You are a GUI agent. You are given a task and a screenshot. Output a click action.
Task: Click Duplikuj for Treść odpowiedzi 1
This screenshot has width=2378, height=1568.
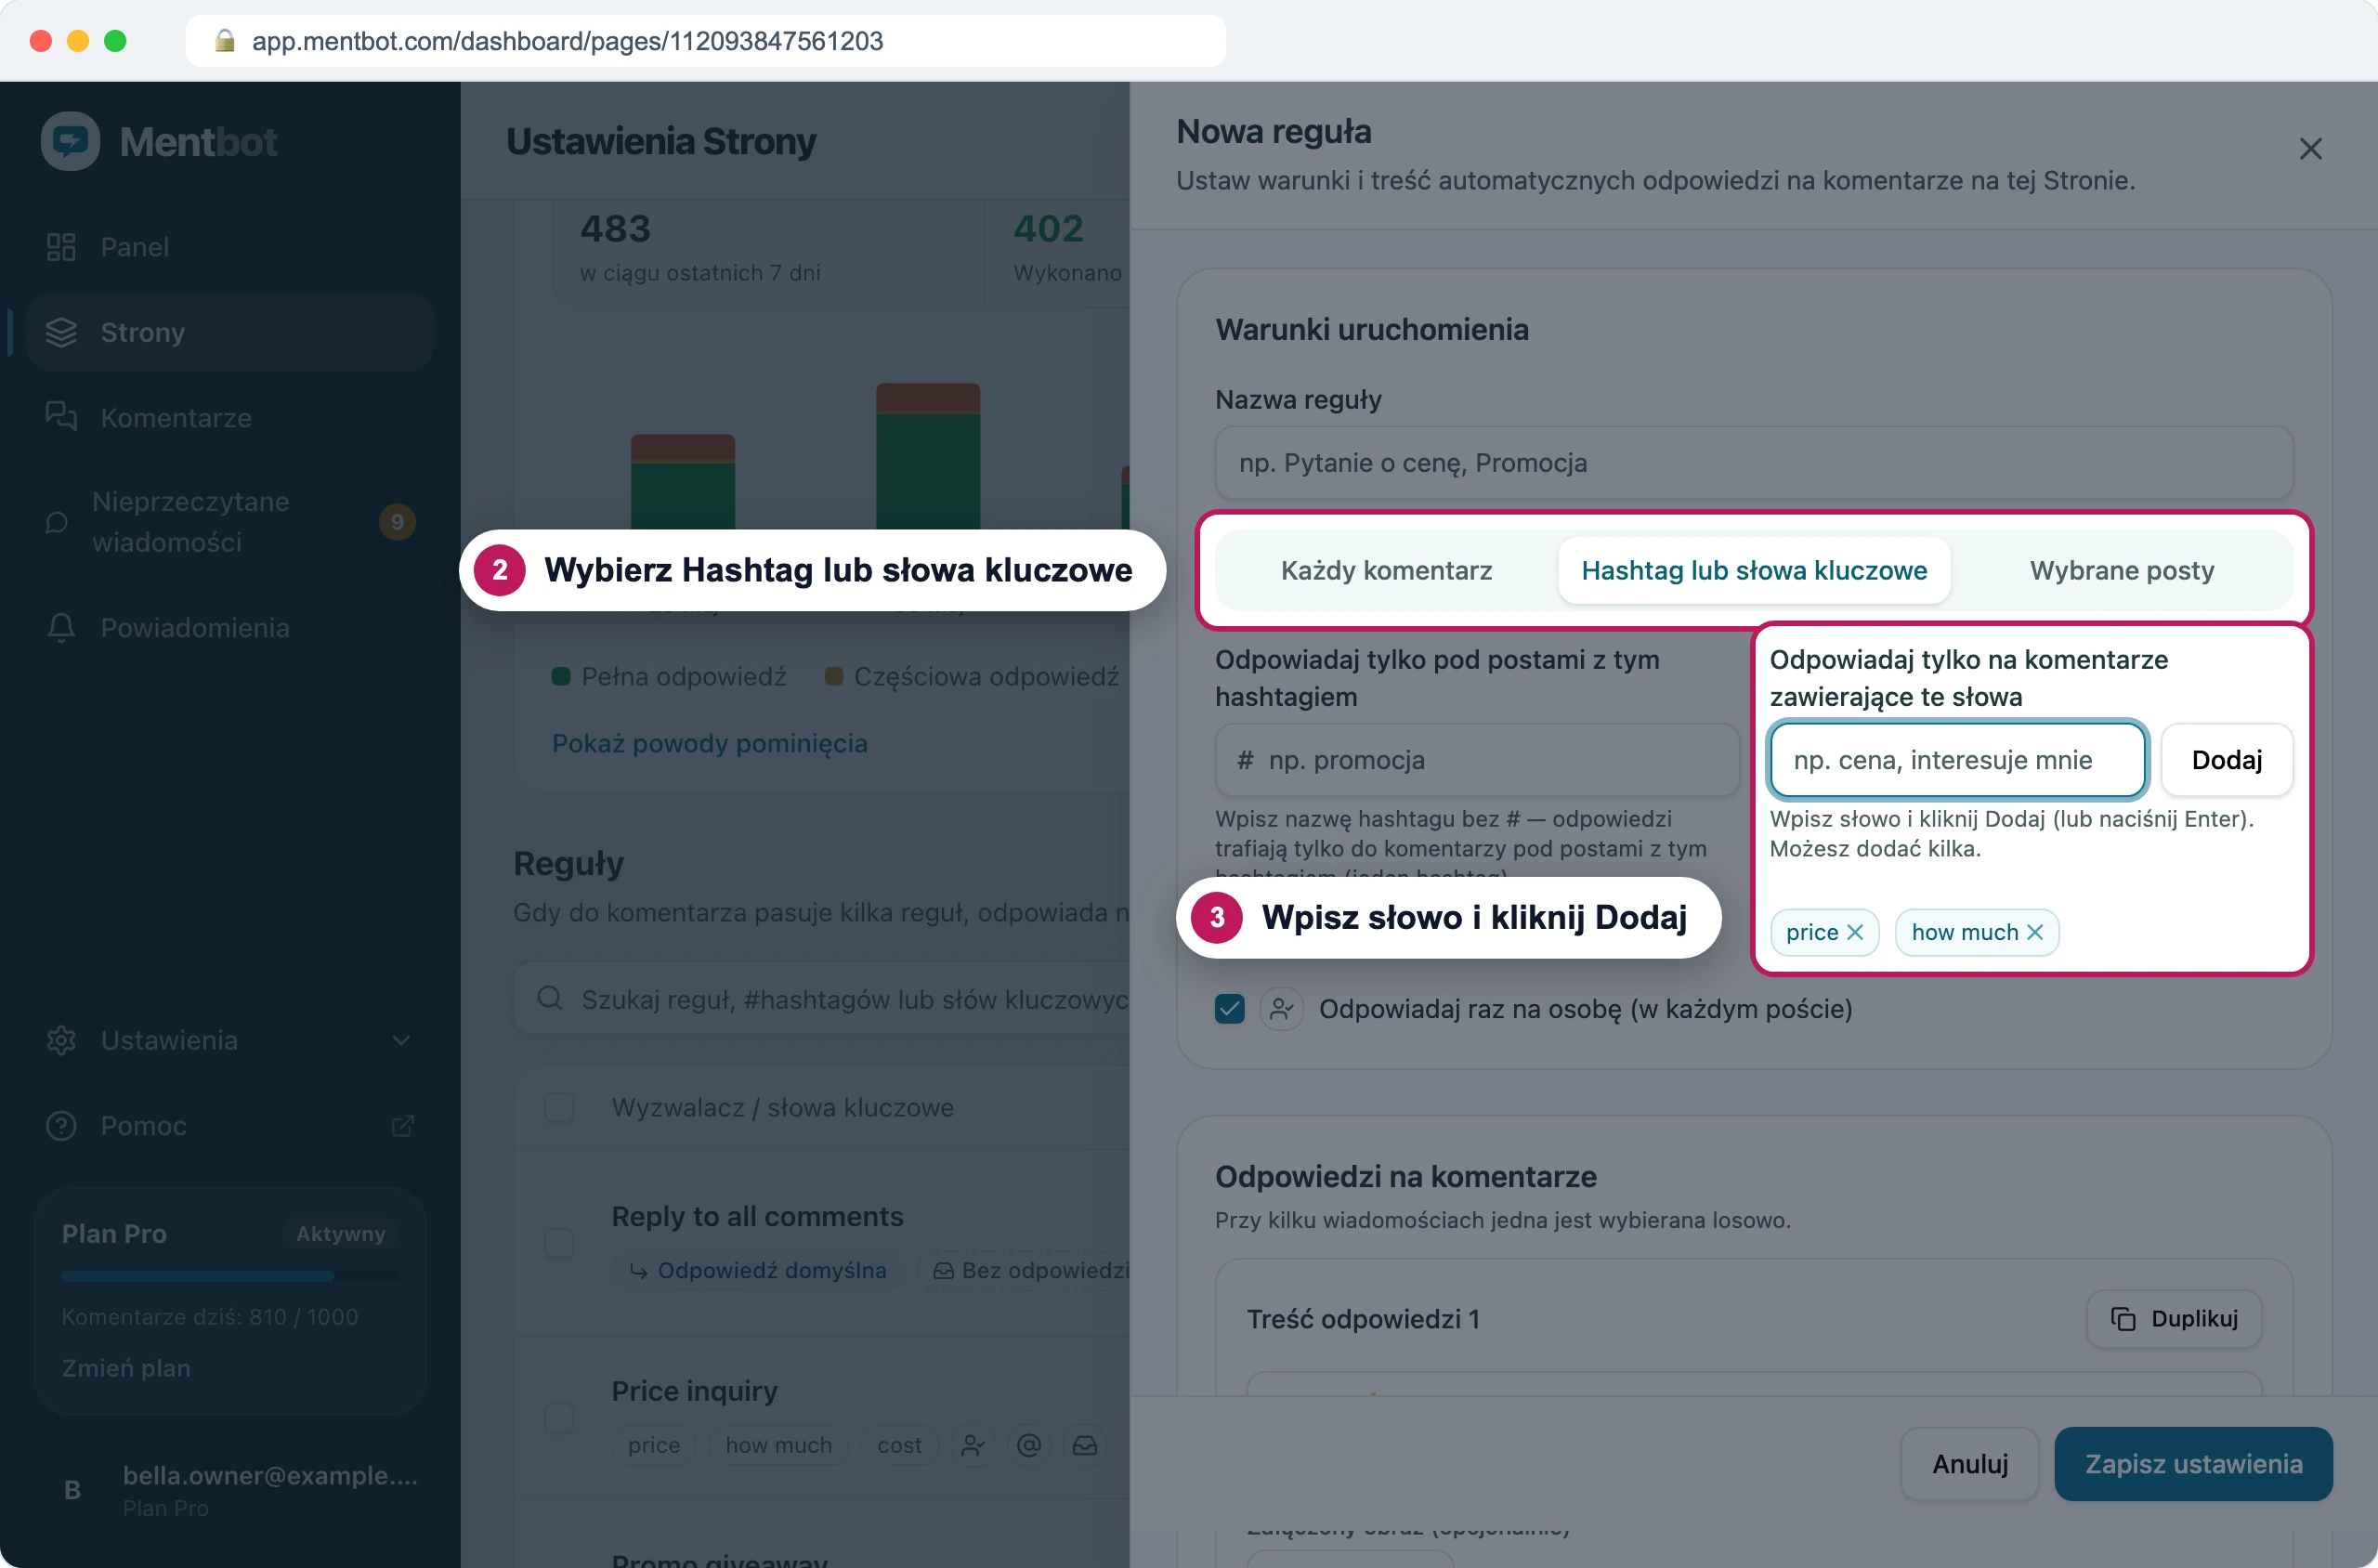click(x=2173, y=1319)
